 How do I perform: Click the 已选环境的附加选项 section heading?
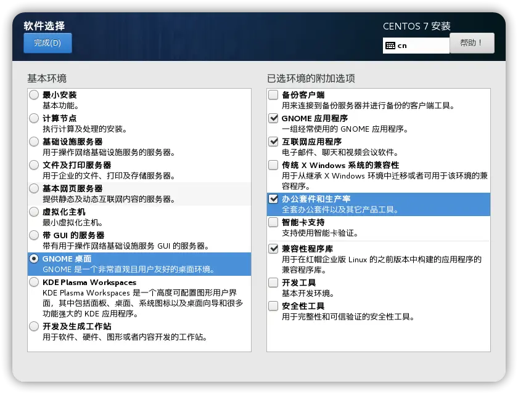point(311,79)
